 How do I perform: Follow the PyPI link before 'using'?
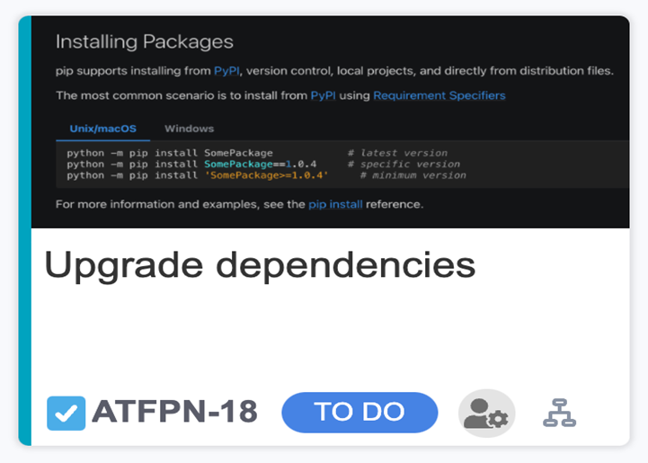[x=324, y=95]
